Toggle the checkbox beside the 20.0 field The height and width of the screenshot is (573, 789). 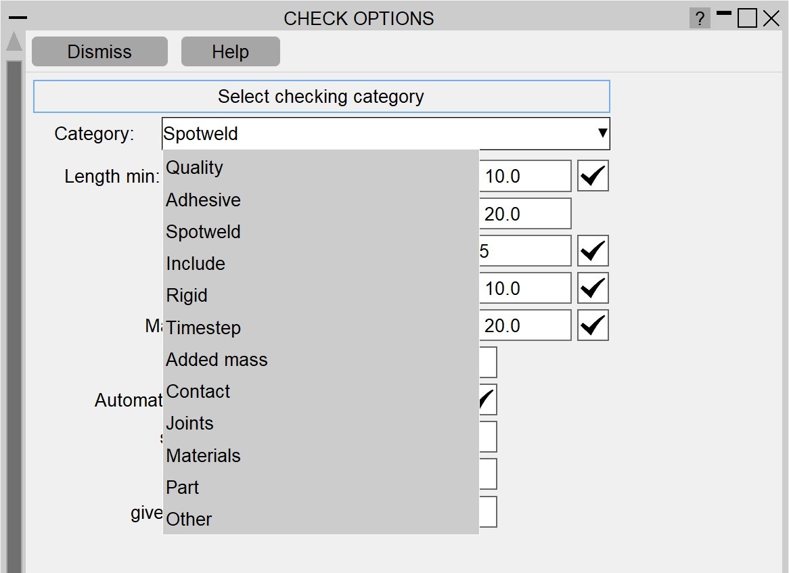[593, 325]
